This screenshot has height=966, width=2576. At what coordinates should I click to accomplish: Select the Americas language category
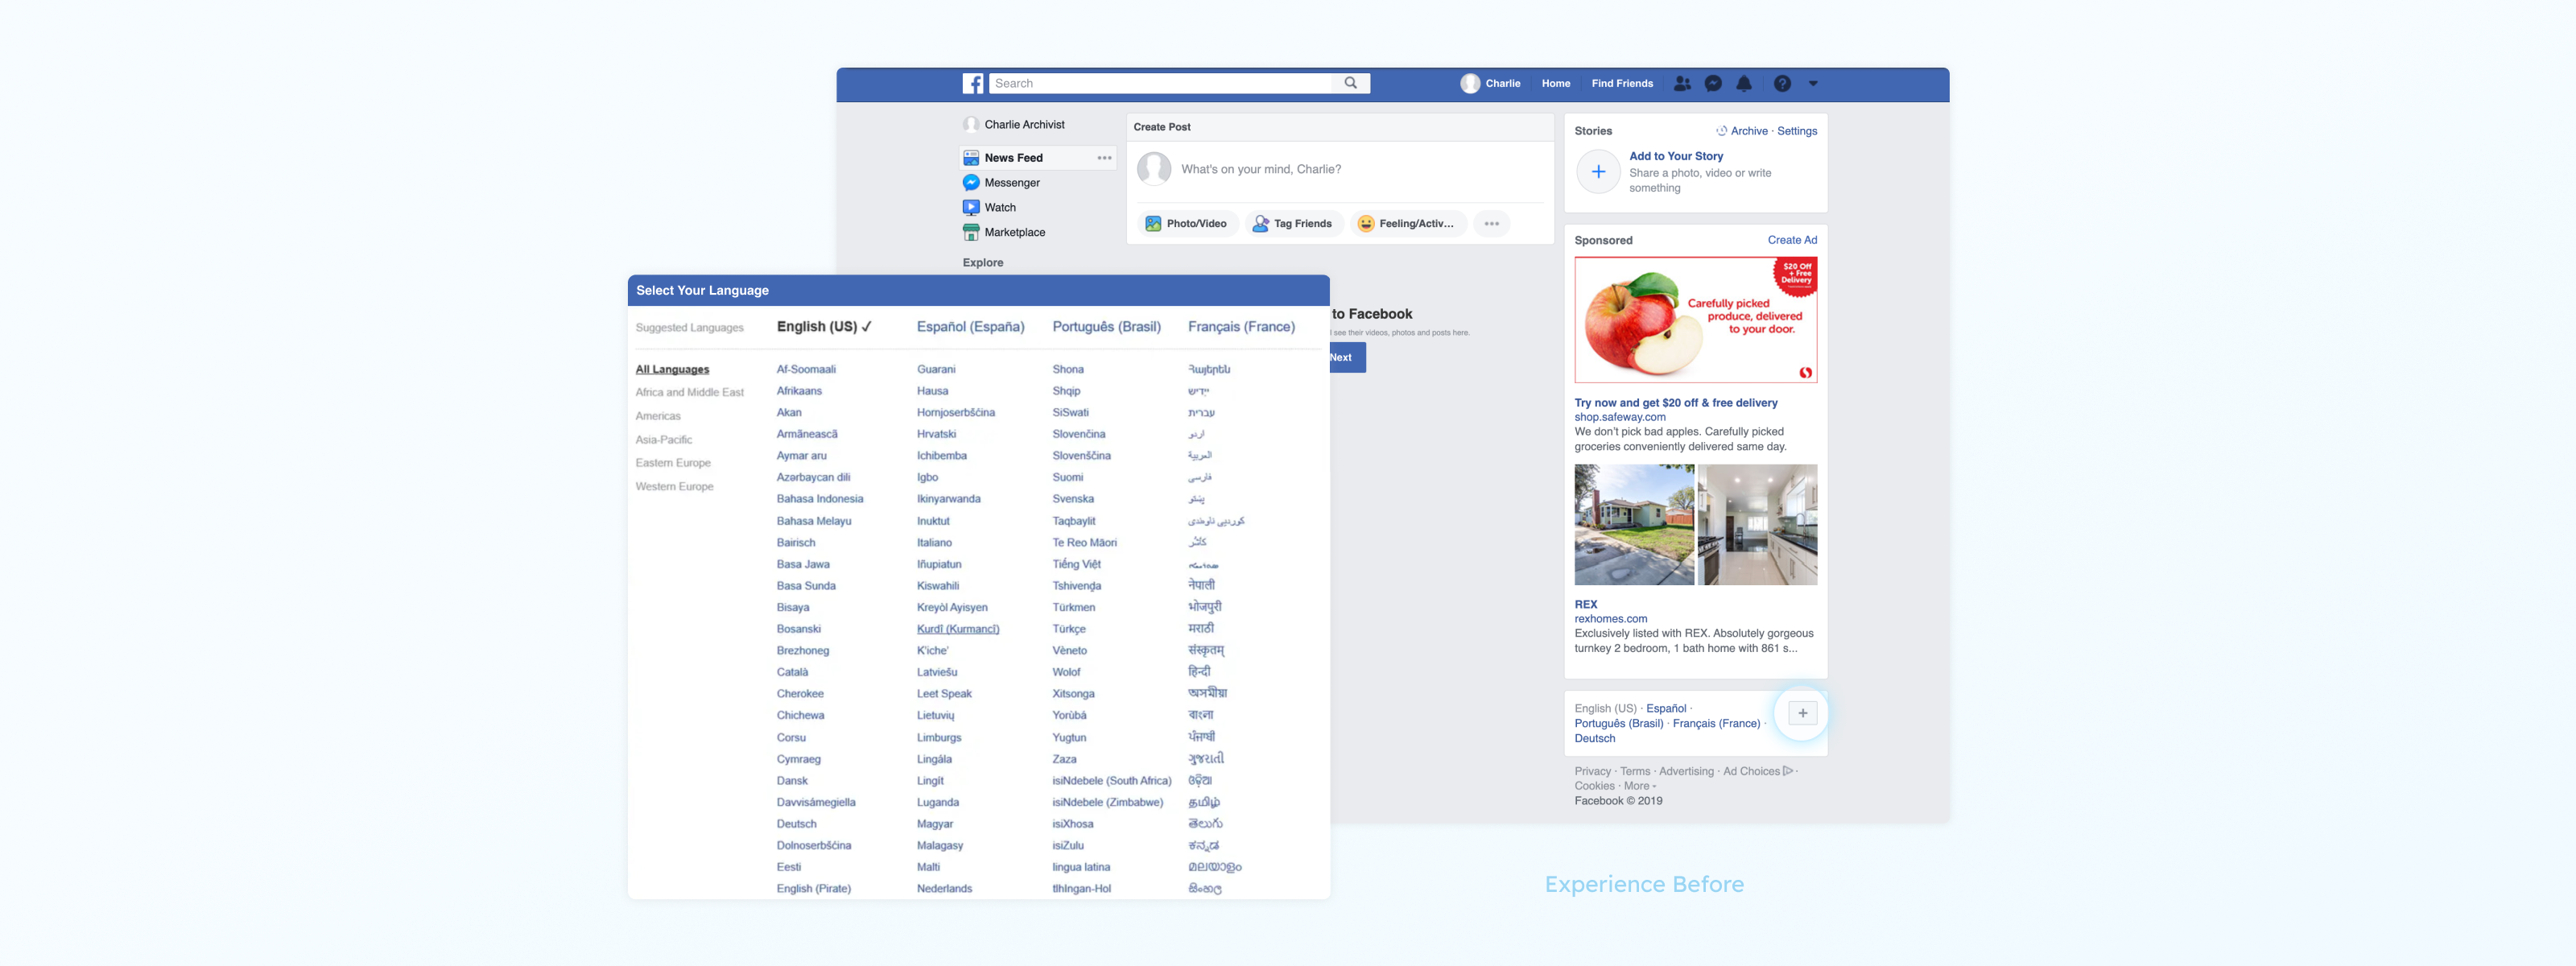pos(657,416)
